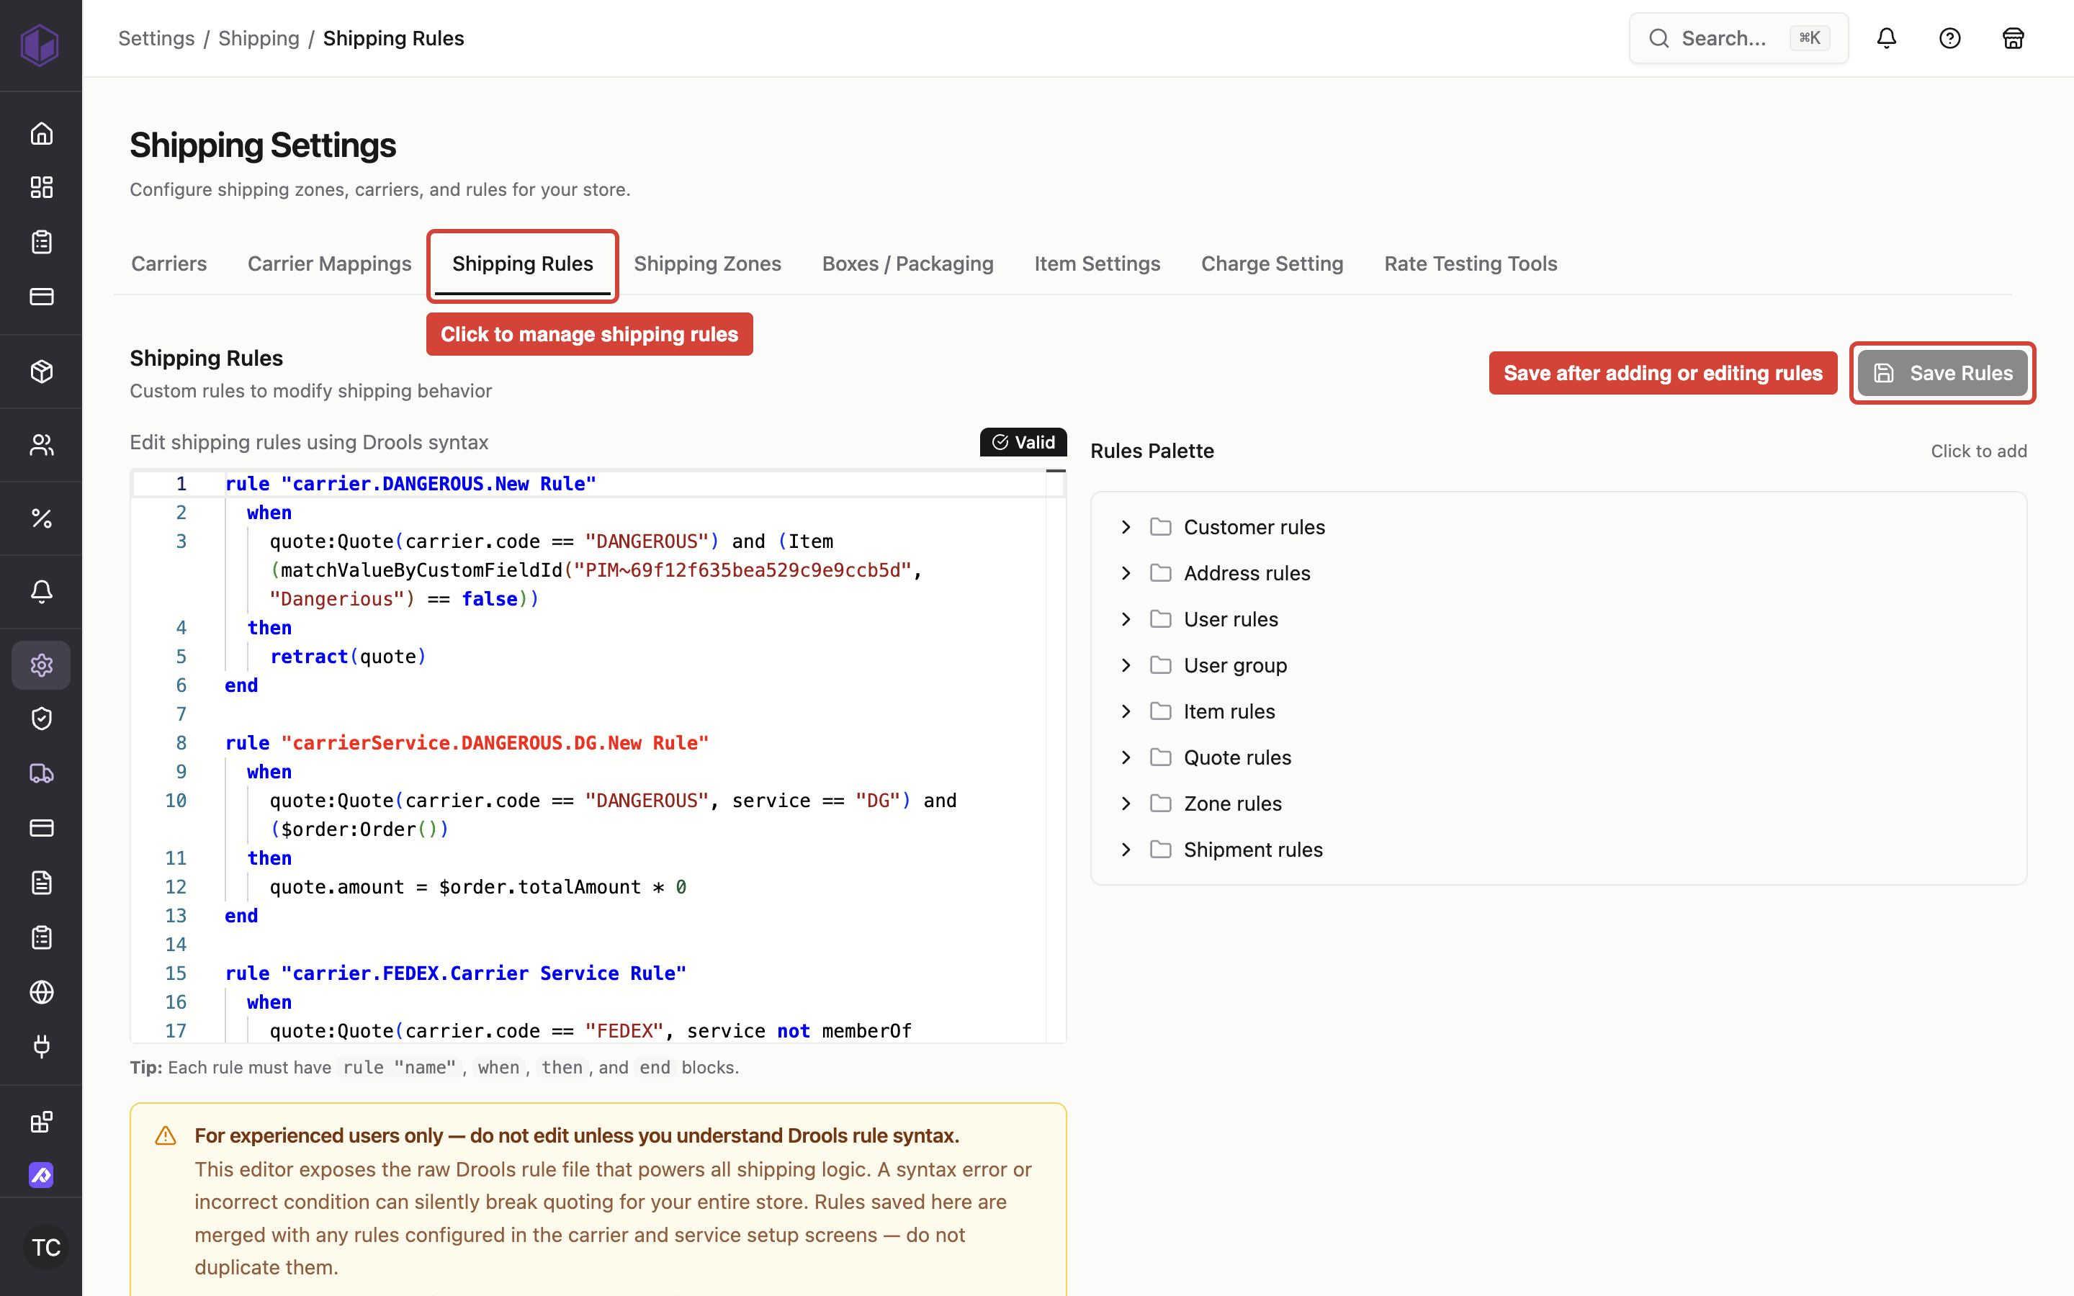2074x1296 pixels.
Task: Open the delivery truck icon in sidebar
Action: coord(41,773)
